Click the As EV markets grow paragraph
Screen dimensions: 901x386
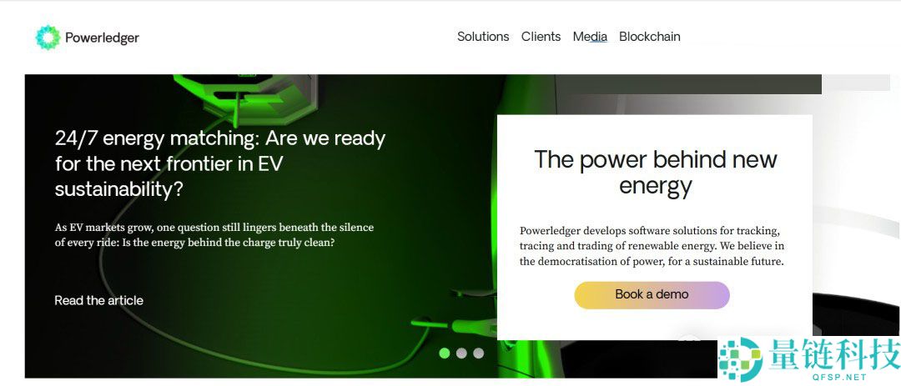[x=214, y=235]
